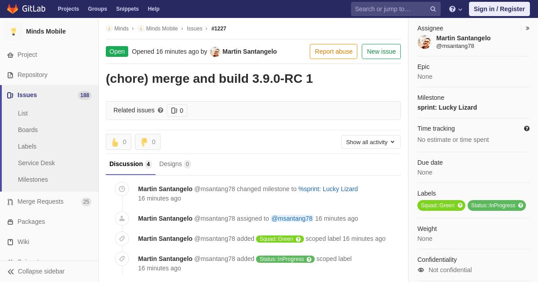Click the Squad::Green label help icon in sidebar

pyautogui.click(x=460, y=205)
